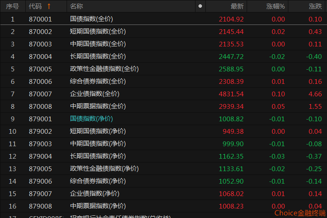The width and height of the screenshot is (327, 218).
Task: Click the 企业债指数(净价) row
Action: click(95, 193)
